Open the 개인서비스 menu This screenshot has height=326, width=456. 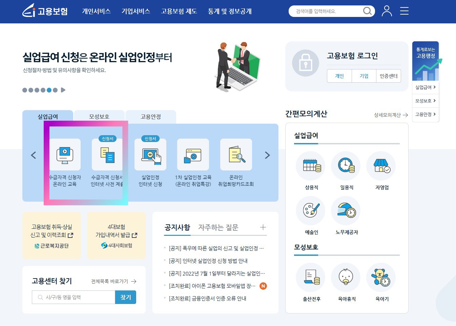coord(96,11)
